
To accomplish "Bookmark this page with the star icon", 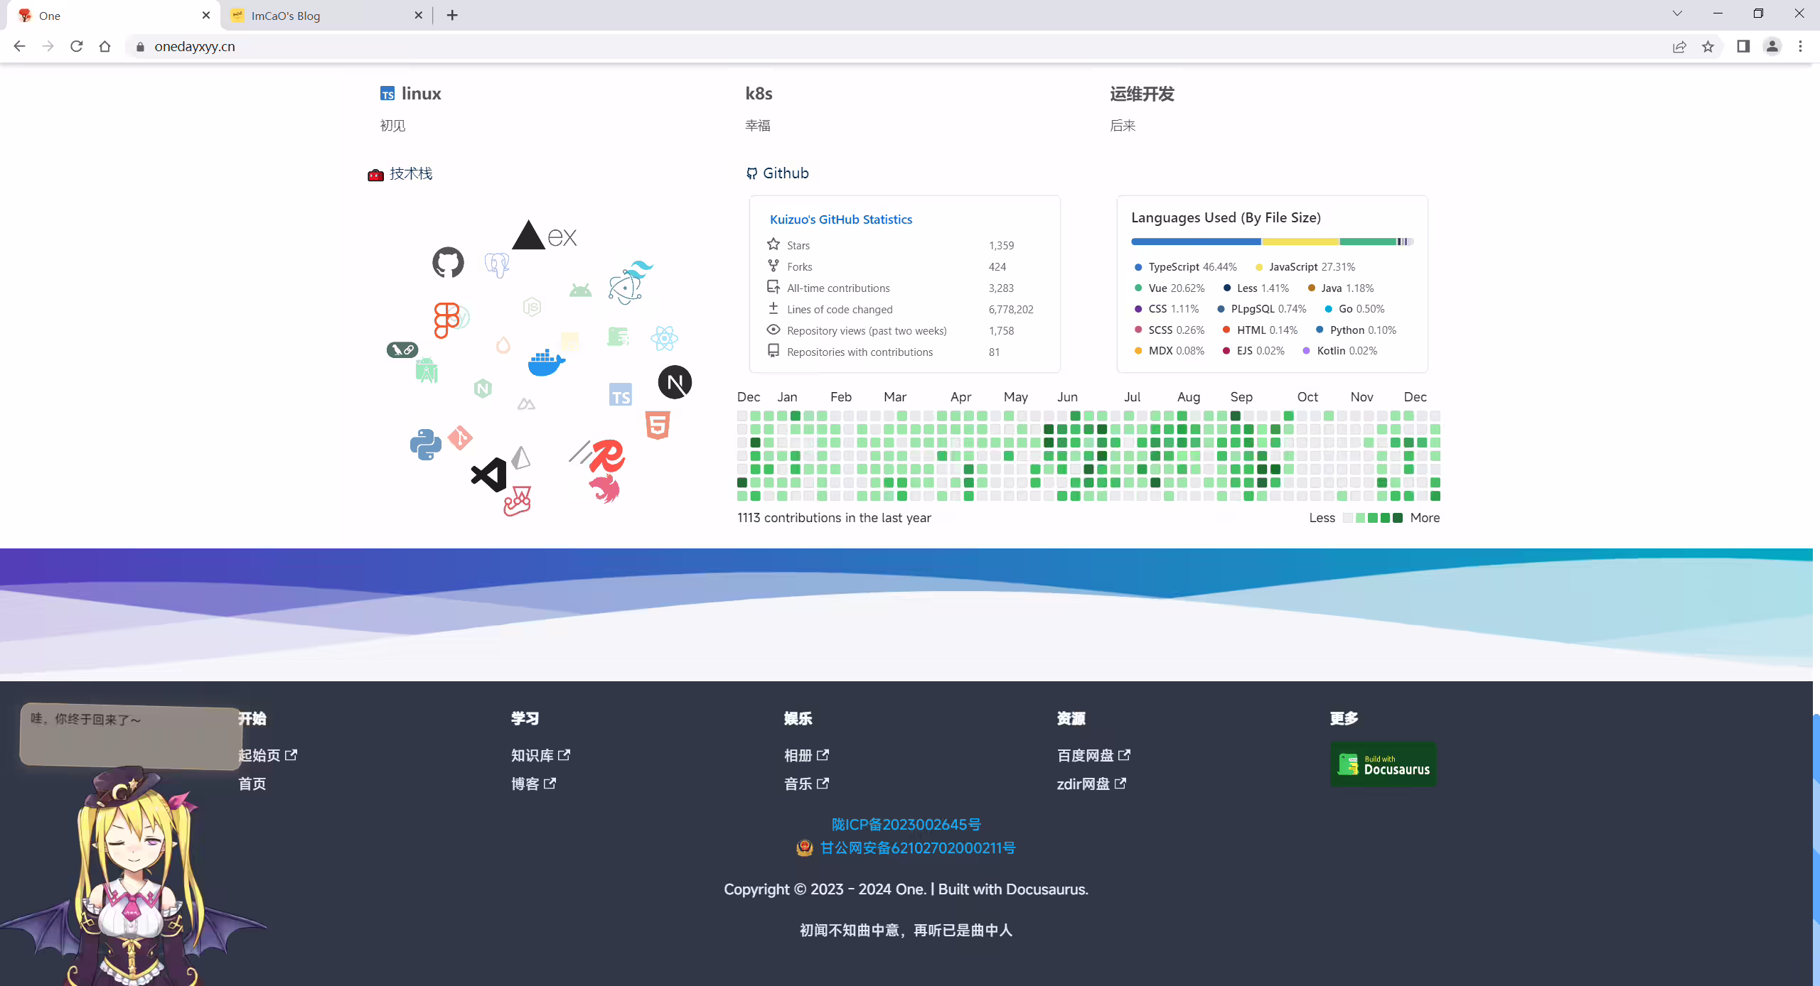I will (x=1708, y=46).
